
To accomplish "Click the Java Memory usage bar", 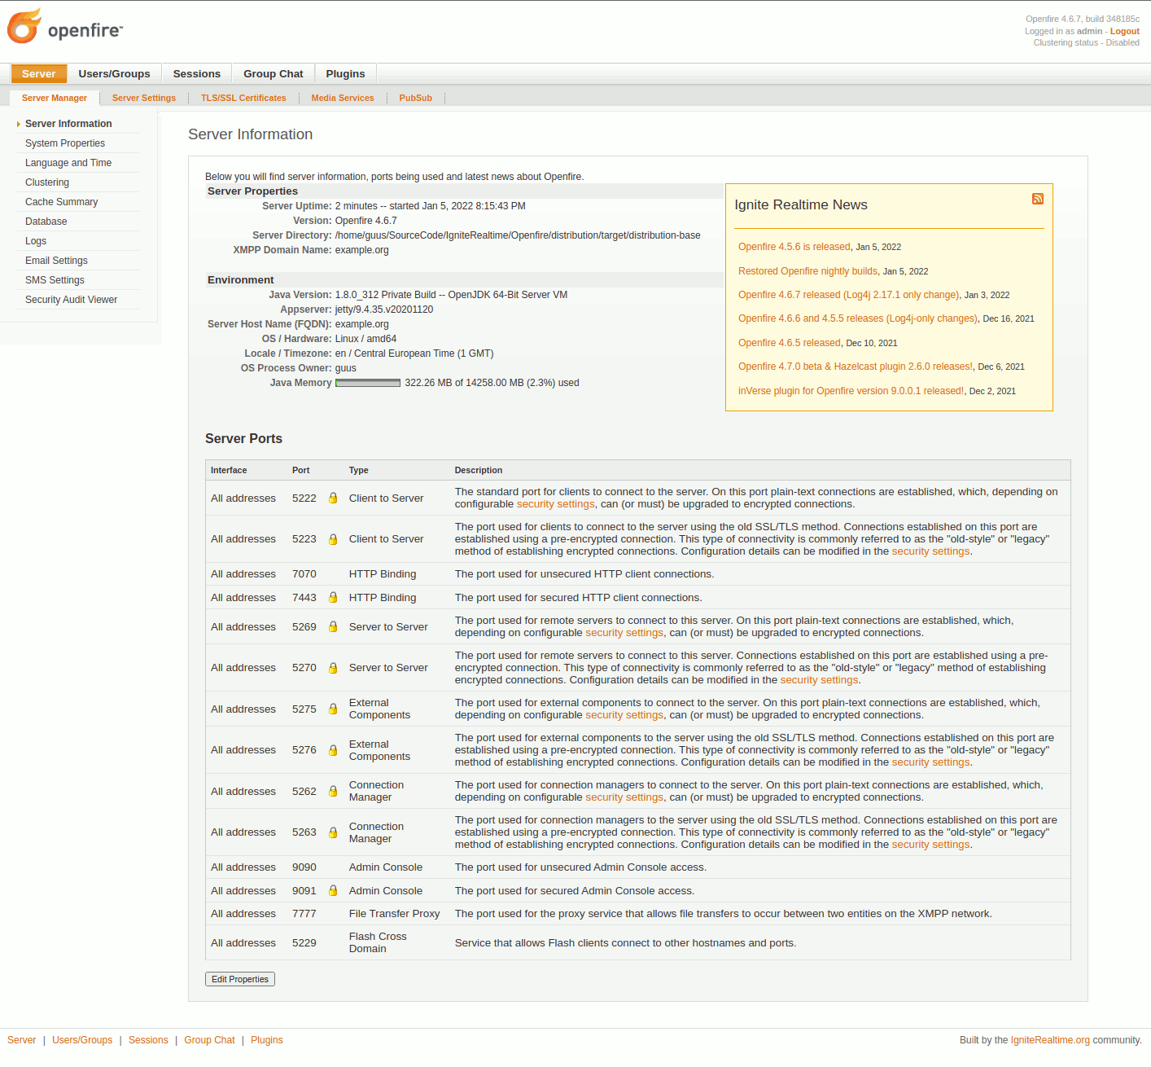I will coord(368,383).
